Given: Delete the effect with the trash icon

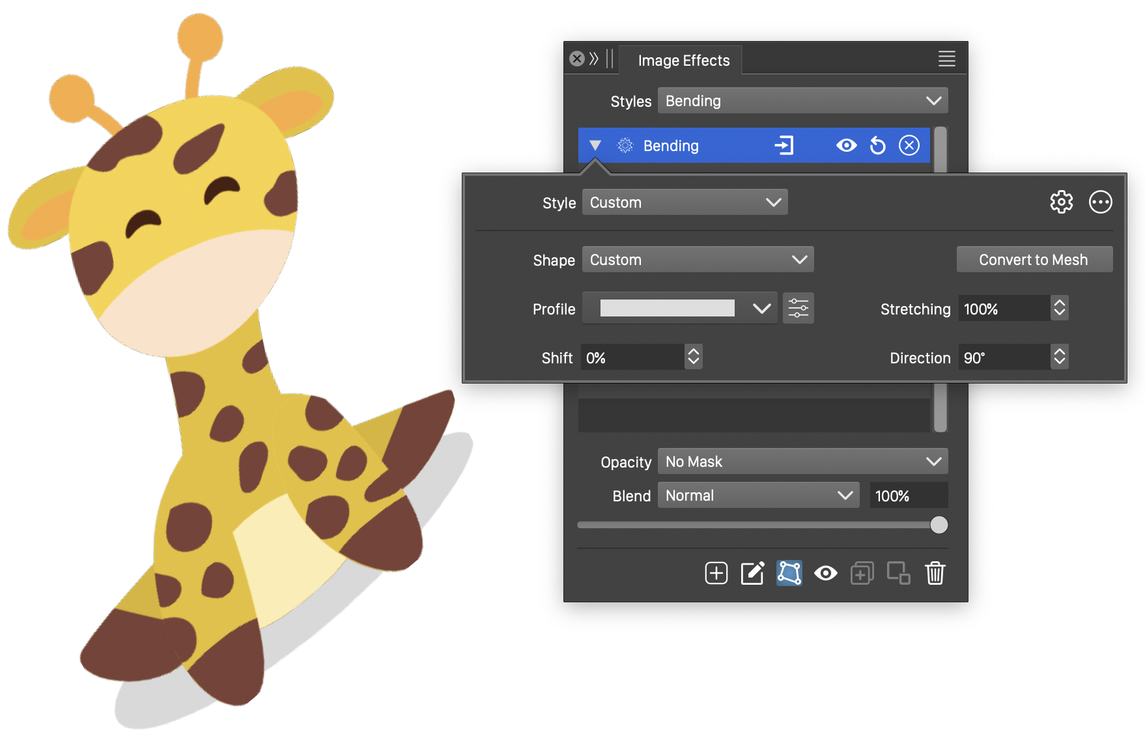Looking at the screenshot, I should (935, 573).
